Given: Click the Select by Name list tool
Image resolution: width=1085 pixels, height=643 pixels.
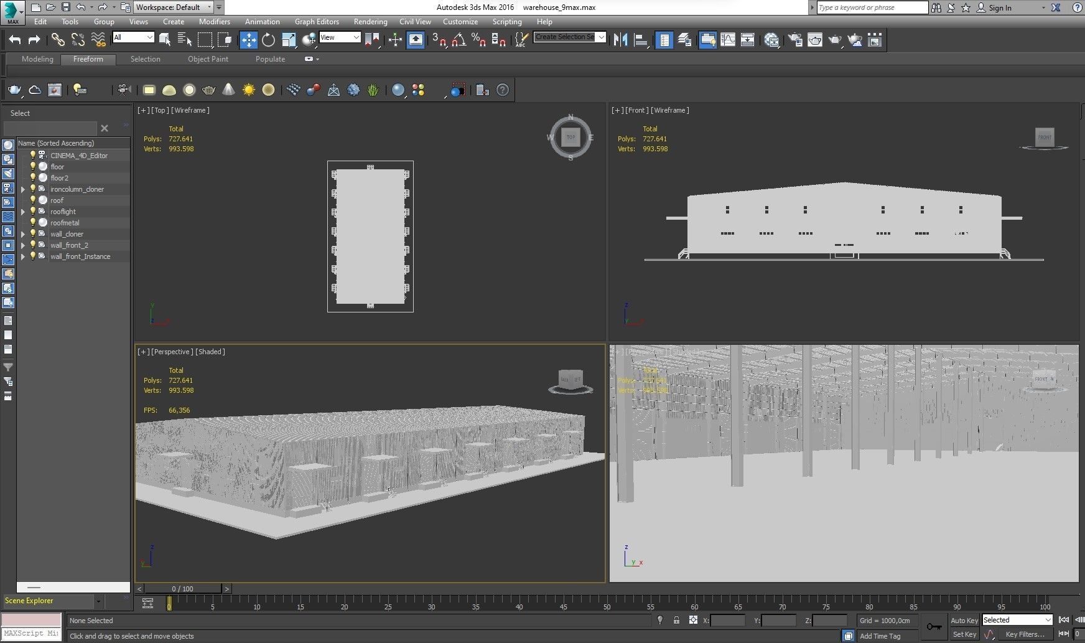Looking at the screenshot, I should click(185, 40).
